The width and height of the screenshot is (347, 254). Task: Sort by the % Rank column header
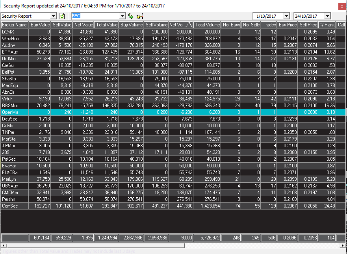(327, 25)
